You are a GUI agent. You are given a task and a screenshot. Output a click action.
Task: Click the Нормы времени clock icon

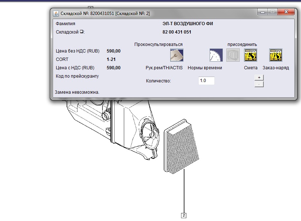click(216, 55)
